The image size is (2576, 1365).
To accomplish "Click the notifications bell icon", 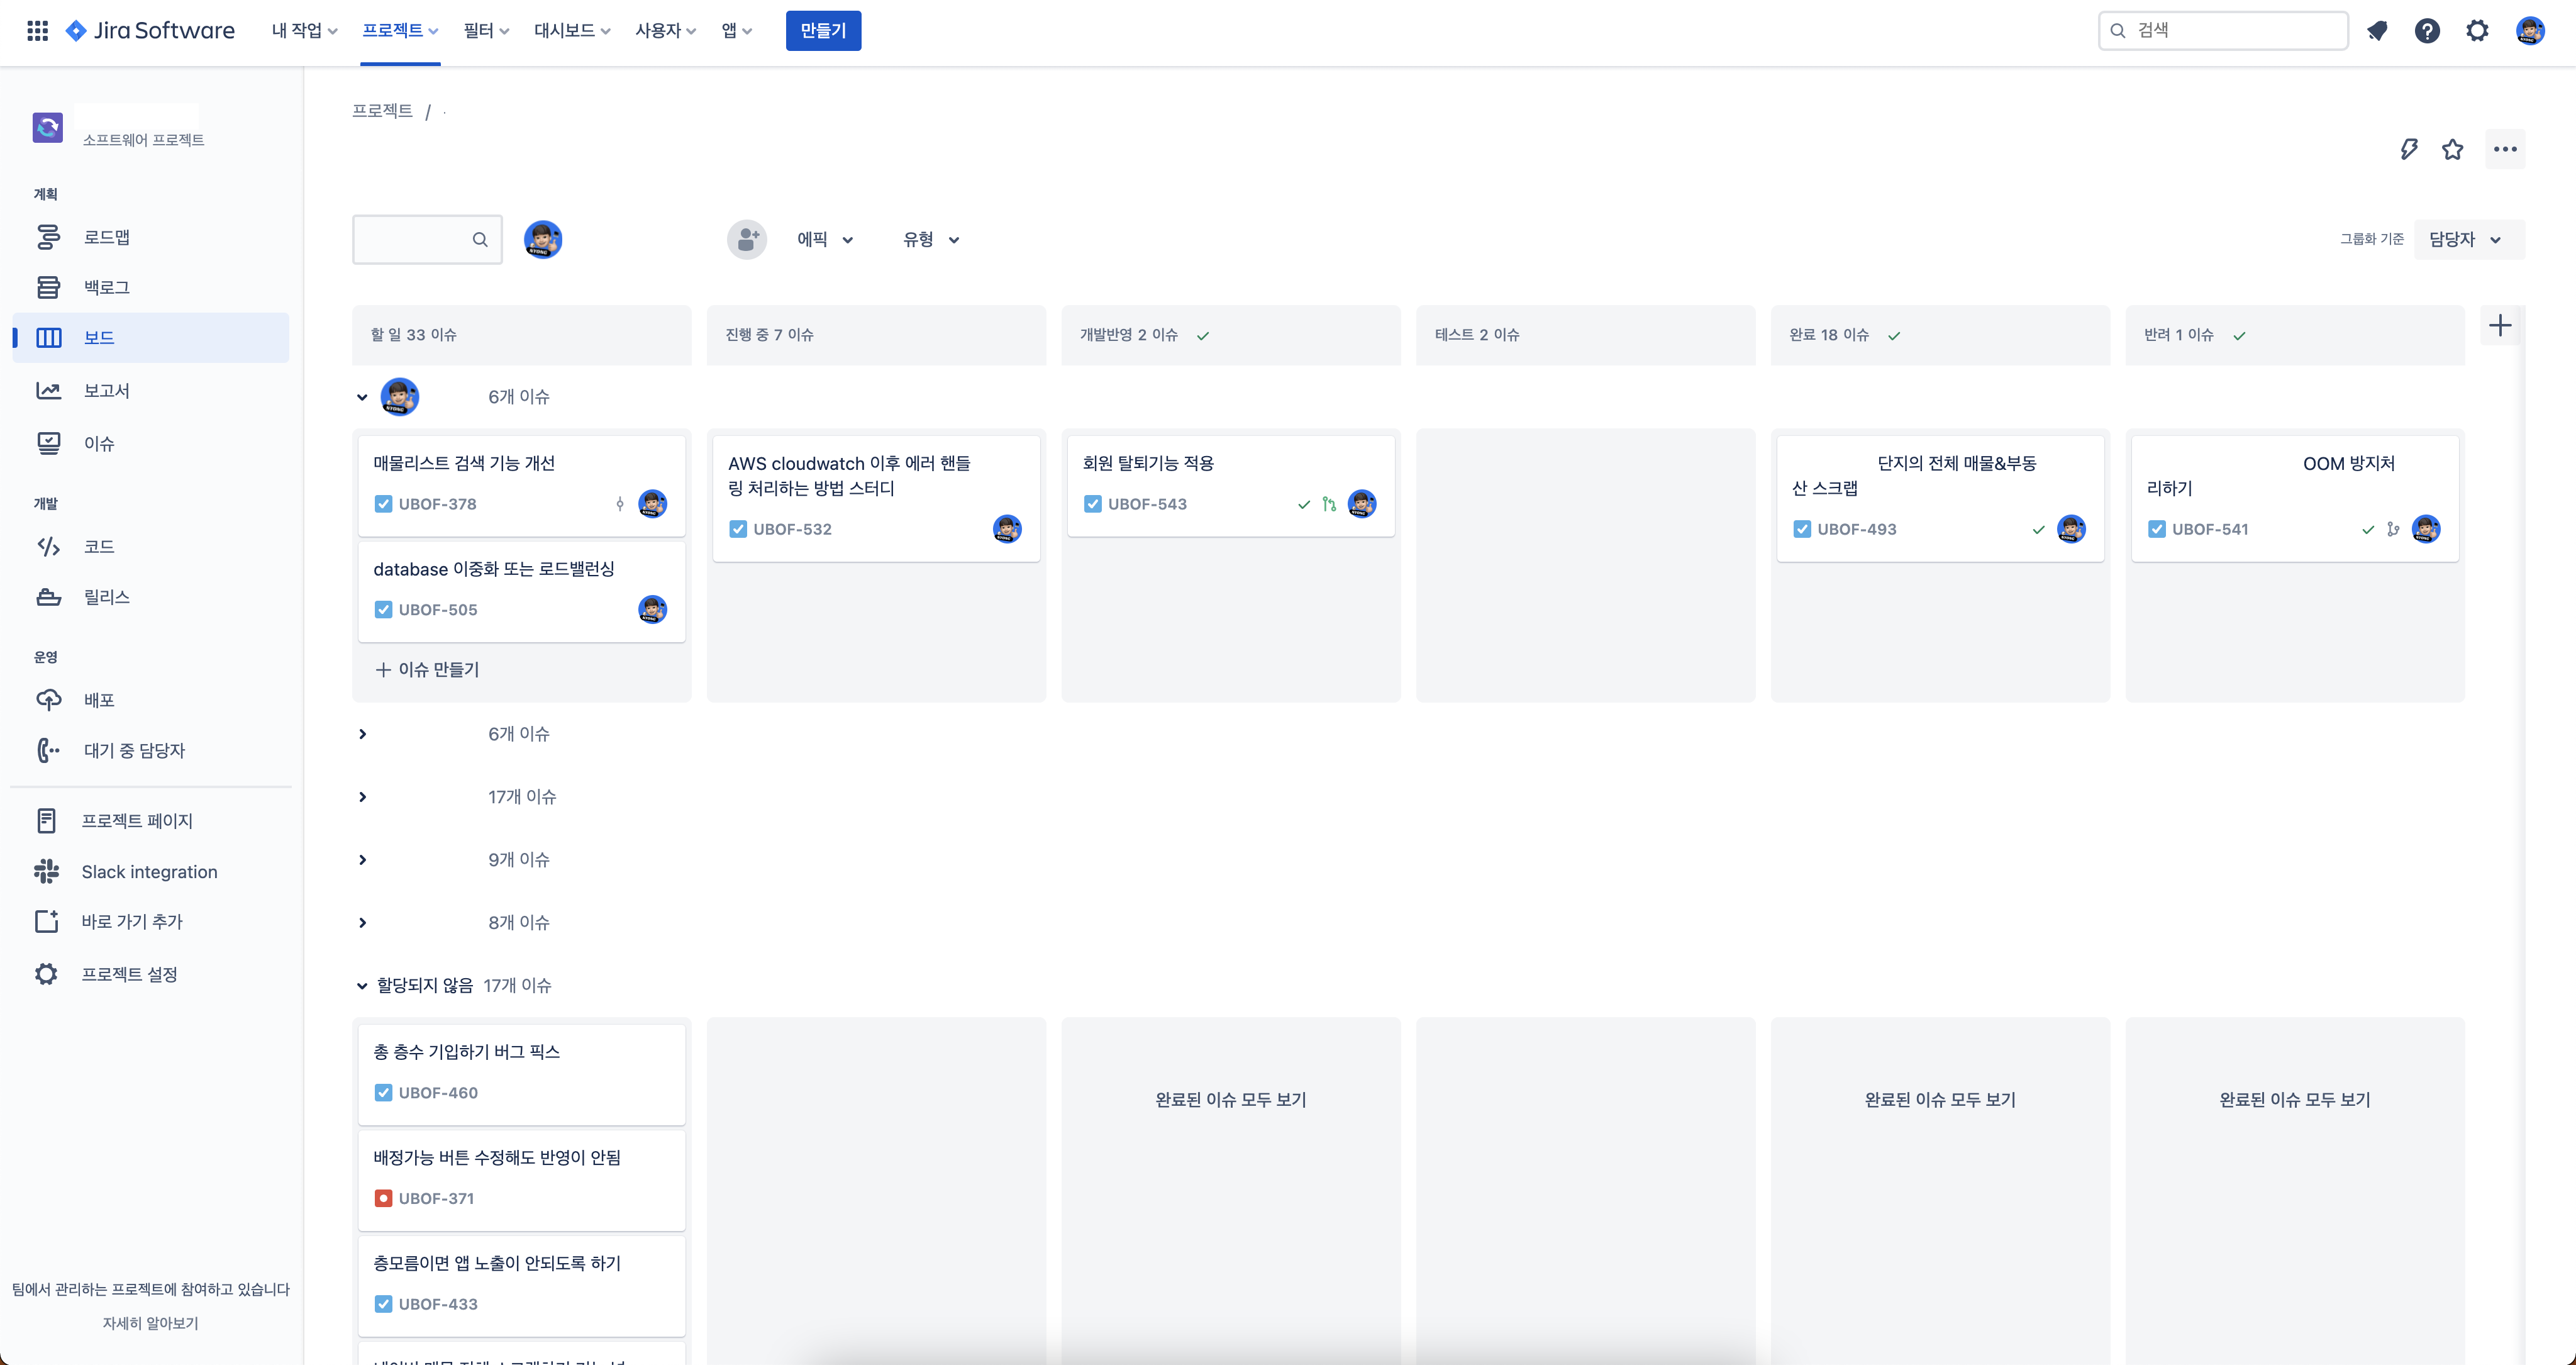I will 2378,31.
